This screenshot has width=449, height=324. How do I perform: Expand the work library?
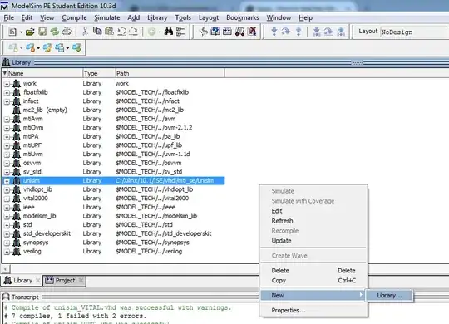coord(7,84)
